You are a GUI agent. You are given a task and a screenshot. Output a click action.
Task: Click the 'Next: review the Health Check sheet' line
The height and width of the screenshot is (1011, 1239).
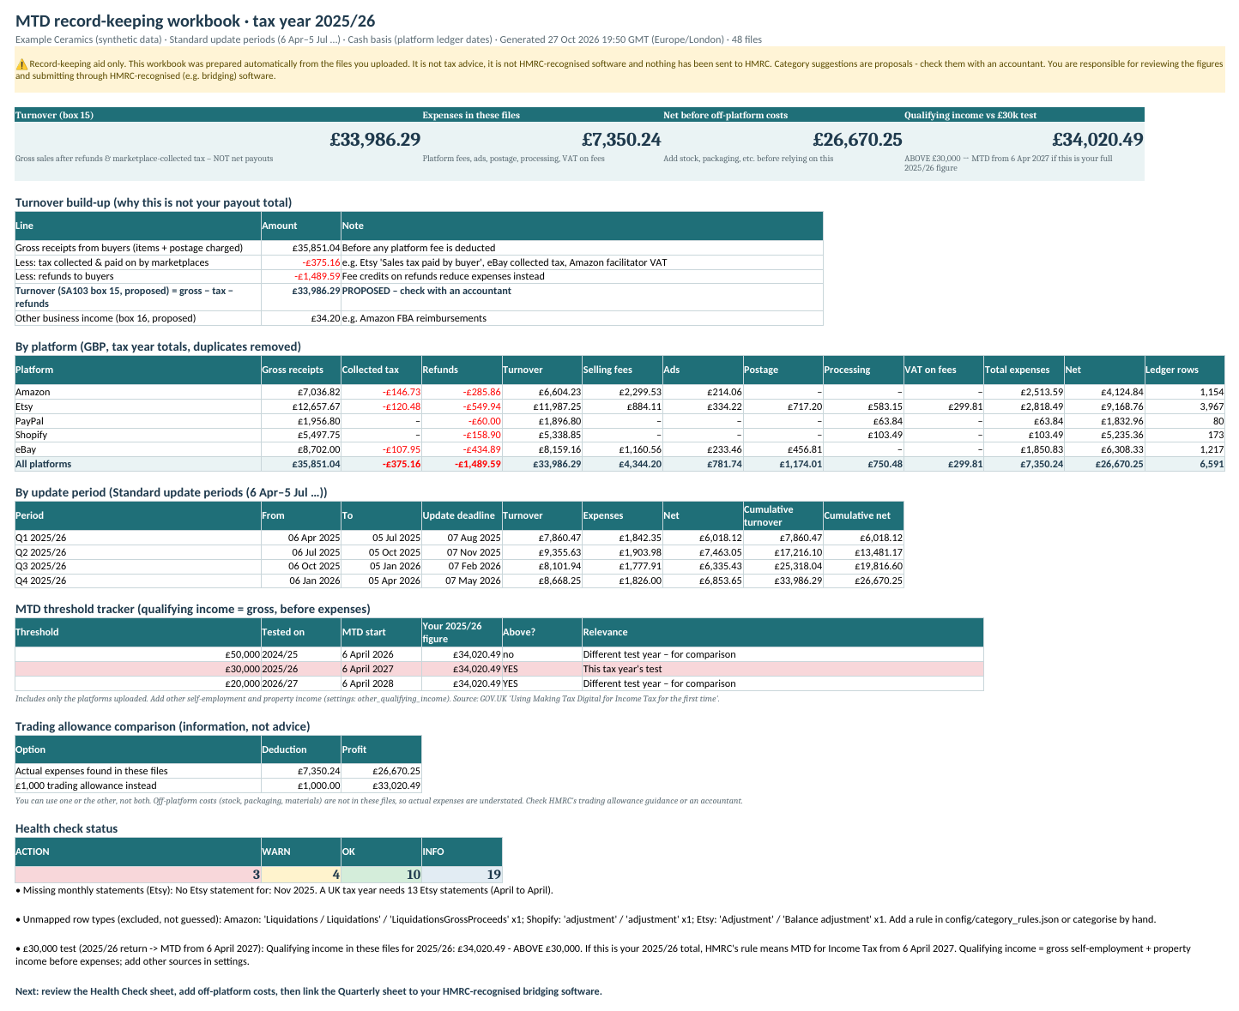[x=309, y=991]
